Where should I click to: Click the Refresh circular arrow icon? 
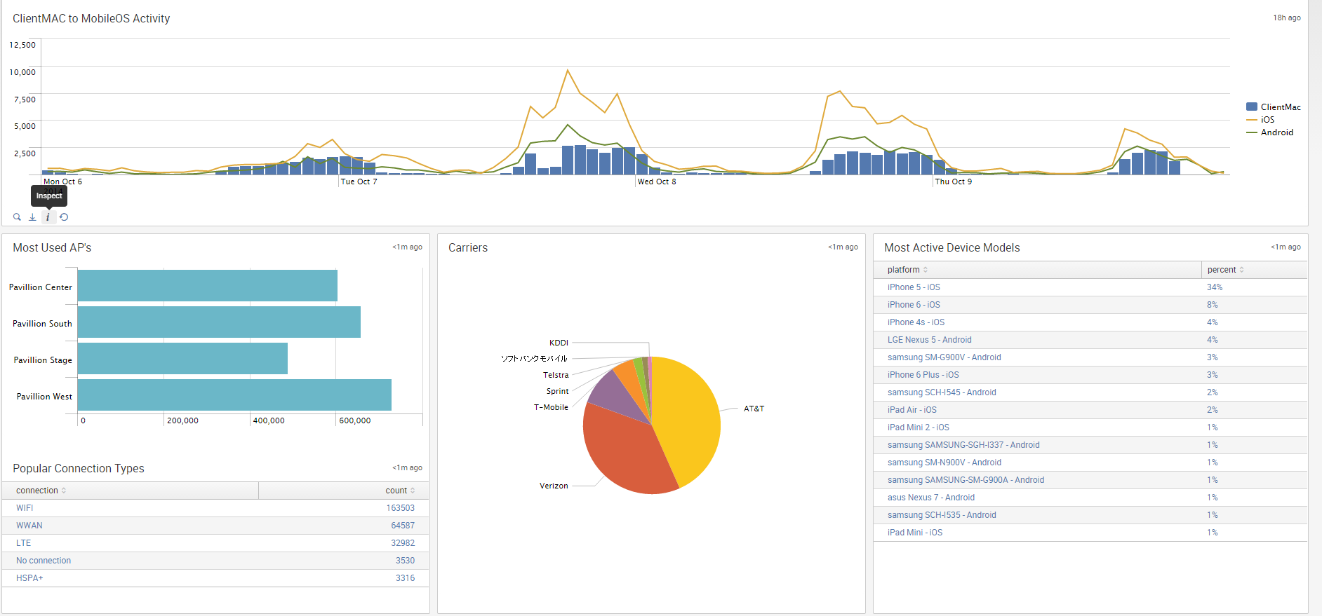[64, 217]
